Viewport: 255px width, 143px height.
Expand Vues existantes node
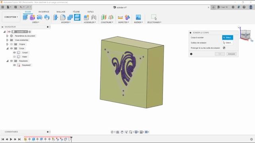[7, 40]
